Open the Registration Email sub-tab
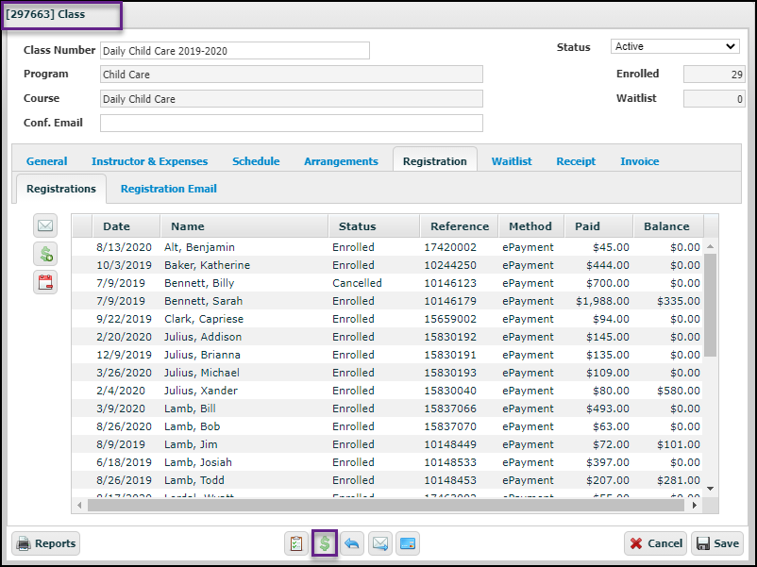Screen dimensions: 757x567 click(x=169, y=189)
